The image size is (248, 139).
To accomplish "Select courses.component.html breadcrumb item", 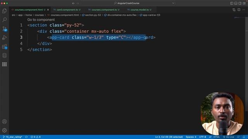I will pos(63,15).
